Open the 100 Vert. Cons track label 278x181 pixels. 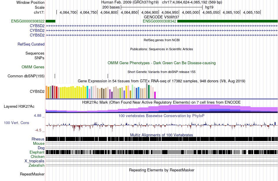pyautogui.click(x=16, y=123)
